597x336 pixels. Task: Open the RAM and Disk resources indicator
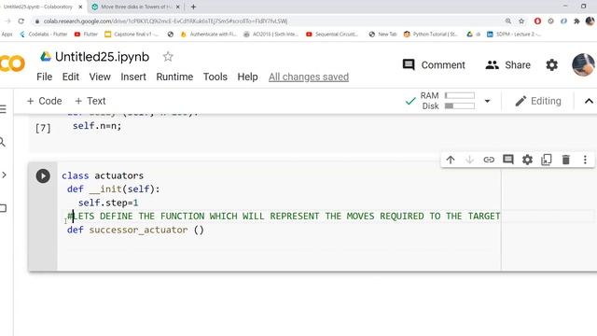click(448, 101)
